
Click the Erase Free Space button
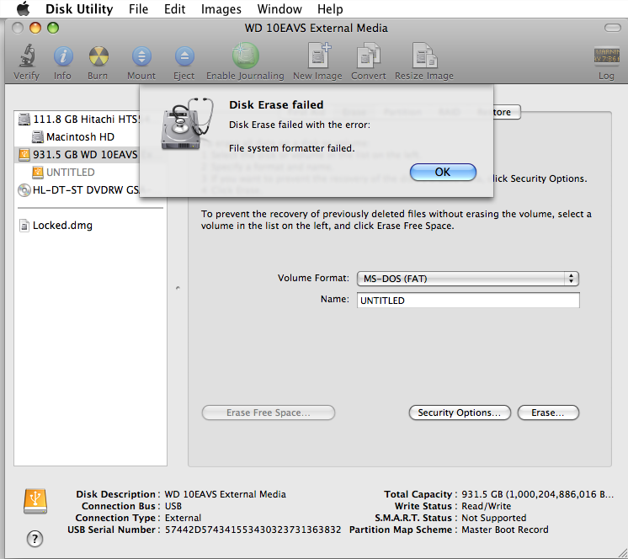pyautogui.click(x=269, y=413)
